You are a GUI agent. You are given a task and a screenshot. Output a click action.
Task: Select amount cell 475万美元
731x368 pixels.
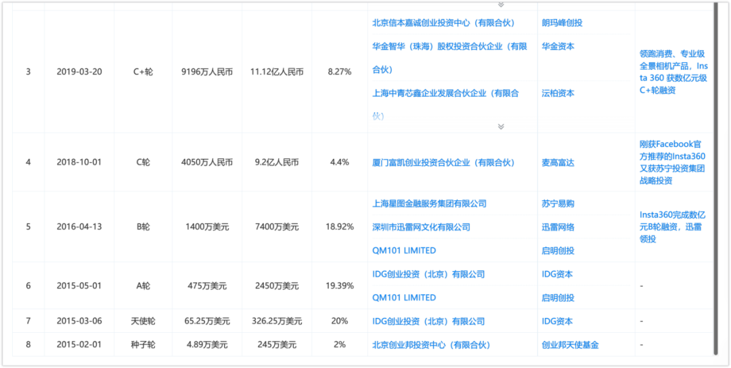pyautogui.click(x=207, y=285)
